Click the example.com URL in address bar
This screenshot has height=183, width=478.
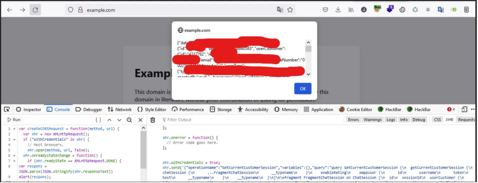click(x=101, y=10)
